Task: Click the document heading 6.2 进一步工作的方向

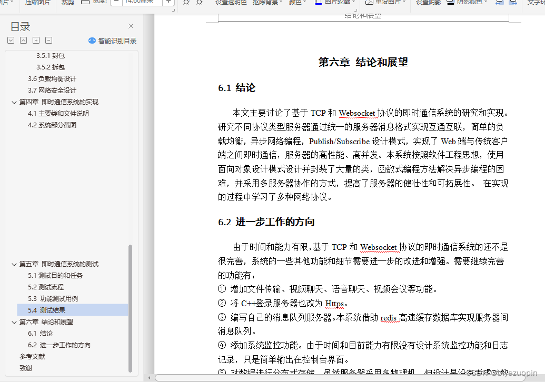Action: pyautogui.click(x=266, y=222)
